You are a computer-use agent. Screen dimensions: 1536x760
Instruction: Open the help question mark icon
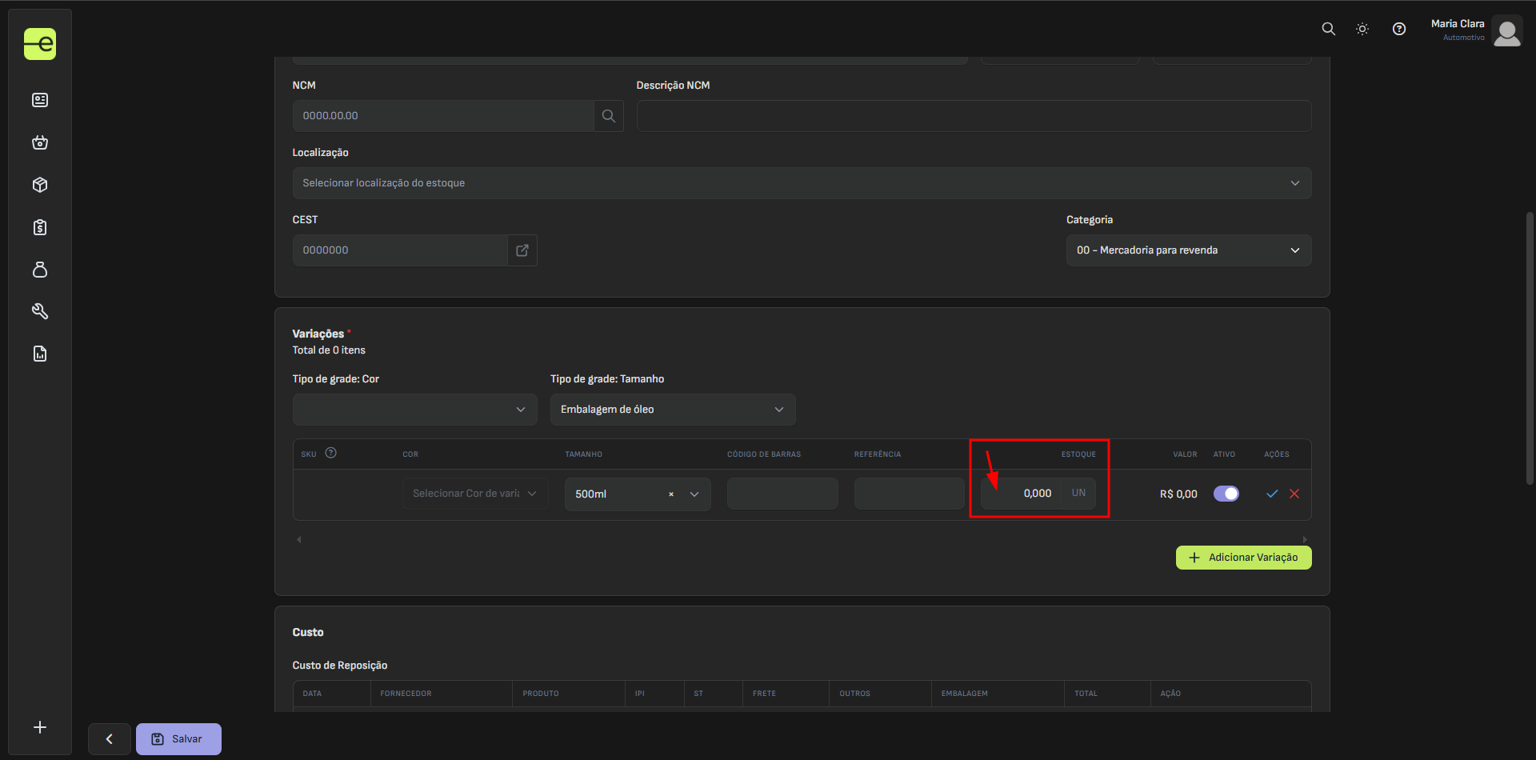point(1398,29)
